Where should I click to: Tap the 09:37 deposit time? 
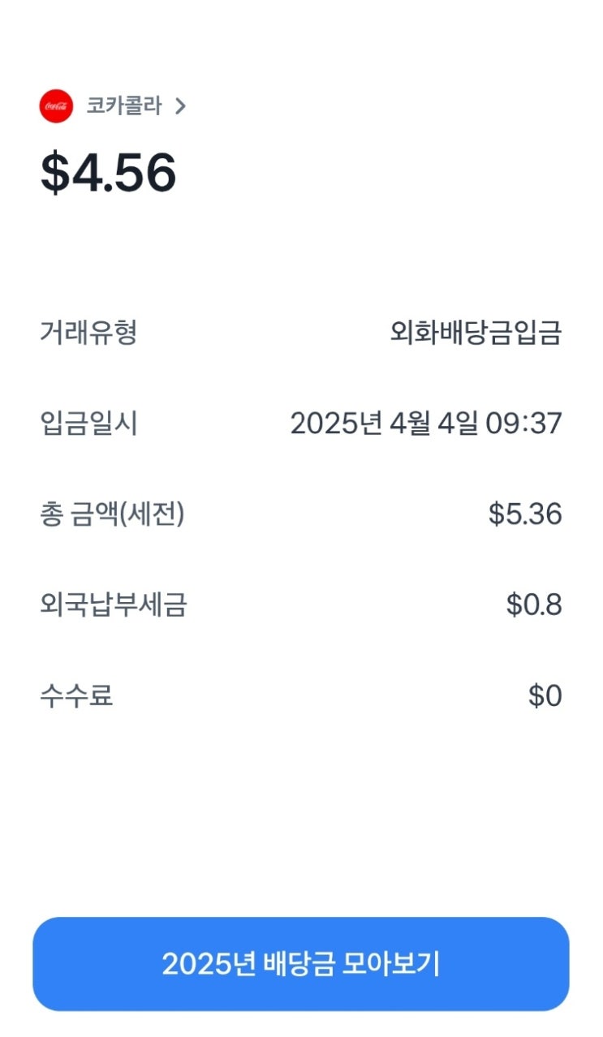point(523,424)
